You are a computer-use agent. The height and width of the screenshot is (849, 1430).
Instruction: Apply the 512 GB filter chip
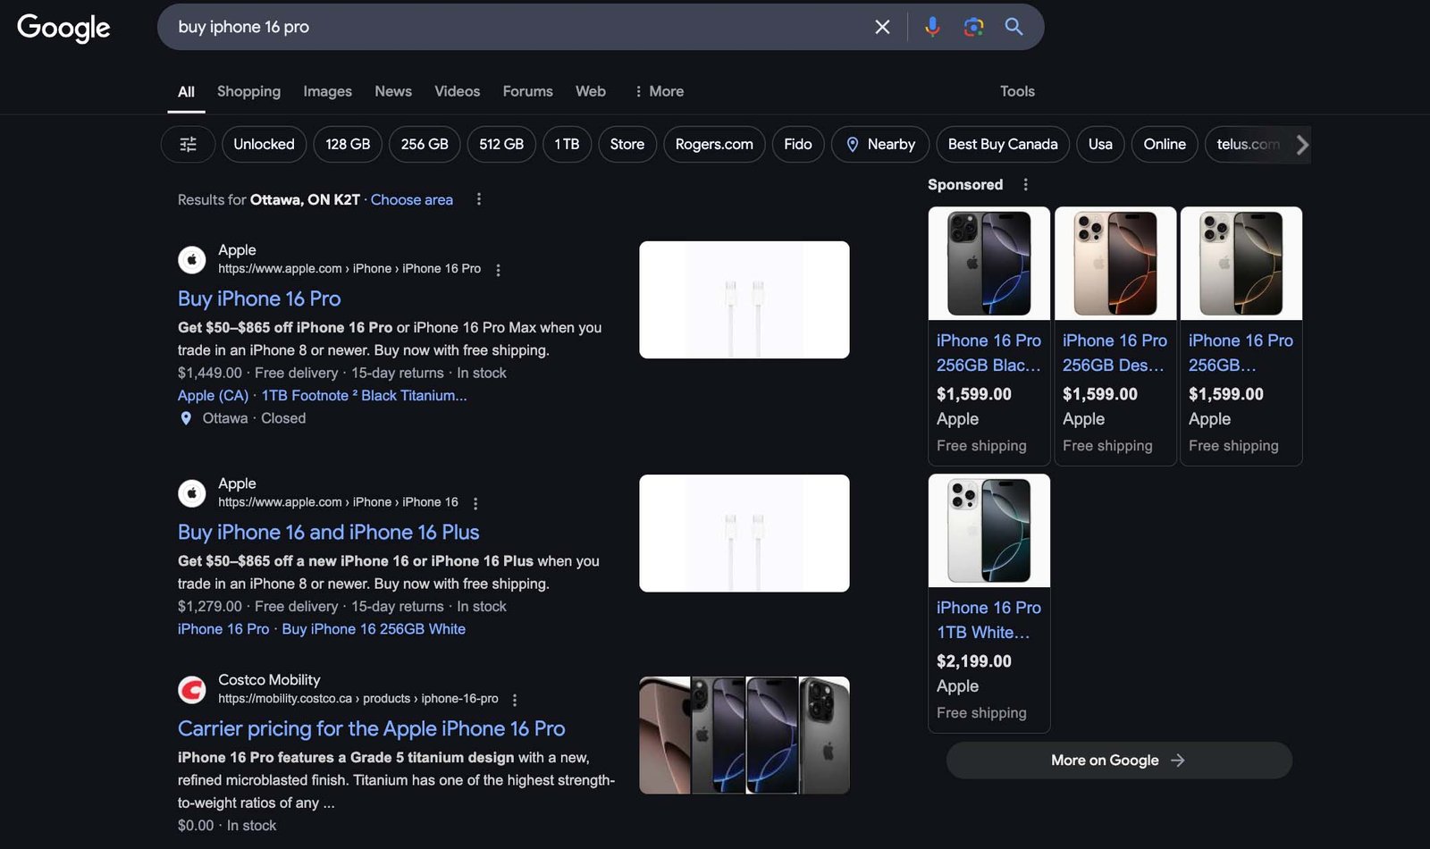point(501,144)
